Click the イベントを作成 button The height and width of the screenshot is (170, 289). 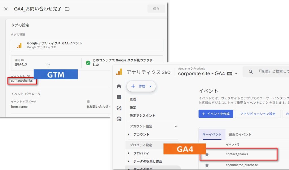click(x=216, y=114)
